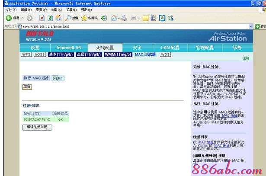Click the Research books icon
Screen dimensions: 266x176
point(154,18)
